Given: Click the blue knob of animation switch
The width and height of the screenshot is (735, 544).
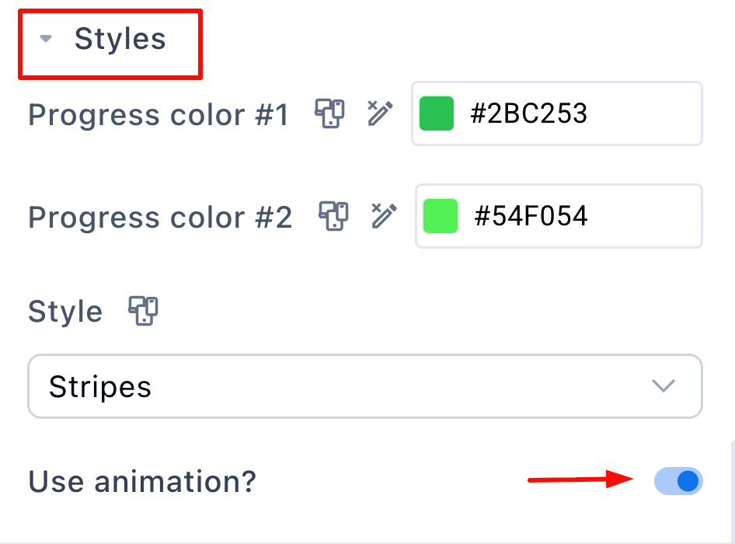Looking at the screenshot, I should click(x=688, y=481).
